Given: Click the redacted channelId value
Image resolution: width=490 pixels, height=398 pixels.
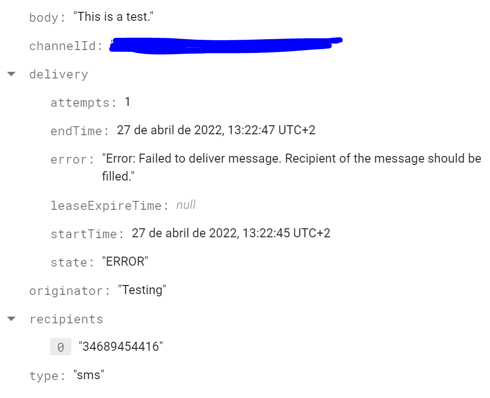Looking at the screenshot, I should tap(226, 46).
